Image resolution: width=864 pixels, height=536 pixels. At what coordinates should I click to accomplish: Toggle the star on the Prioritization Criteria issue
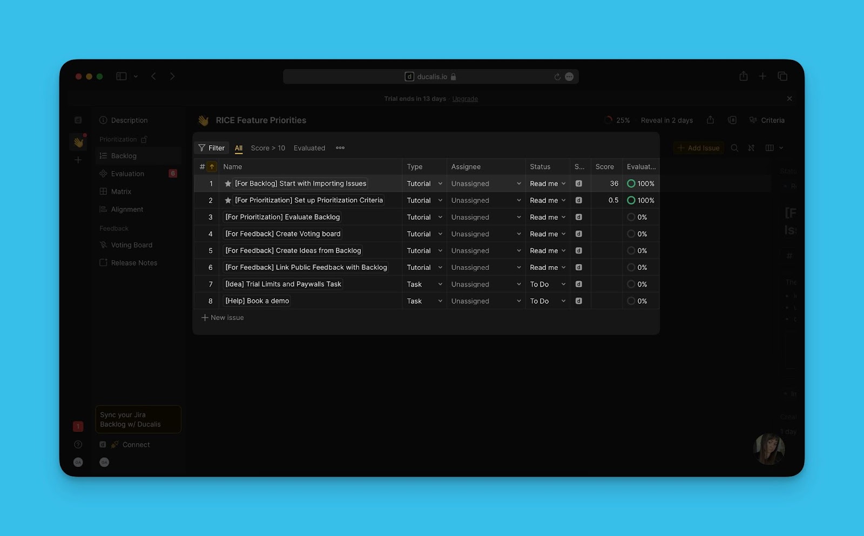(228, 200)
